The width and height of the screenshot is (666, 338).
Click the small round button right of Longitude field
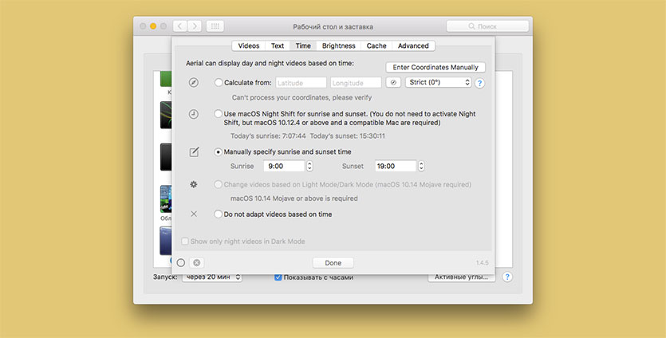pos(393,83)
